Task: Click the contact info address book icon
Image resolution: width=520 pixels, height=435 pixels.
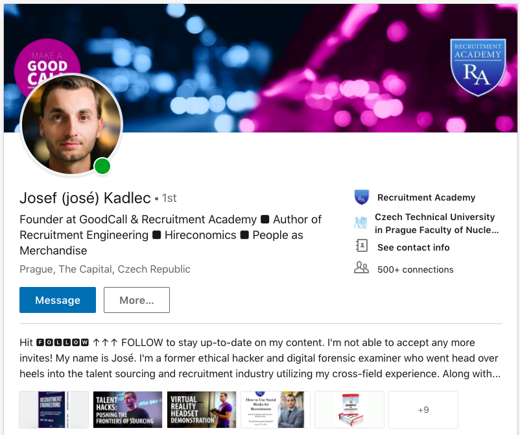Action: (361, 247)
